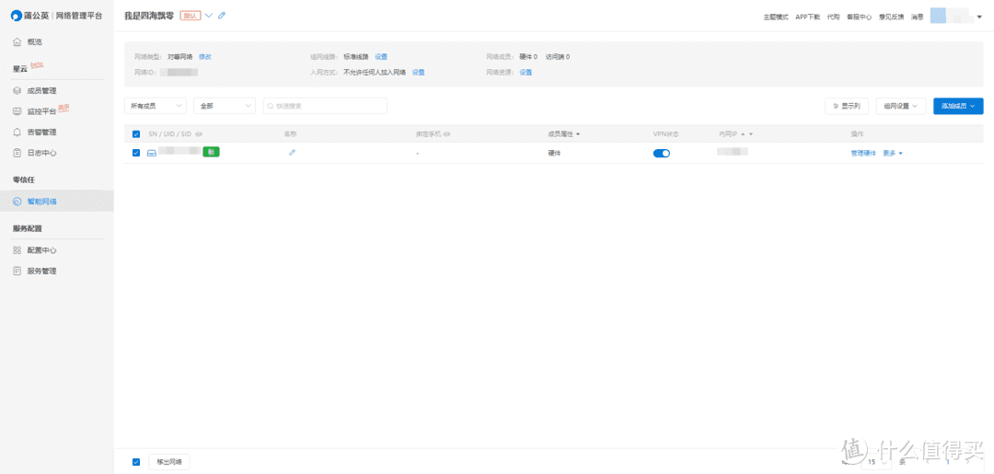994x474 pixels.
Task: Open 客服中心 in top bar
Action: [x=859, y=17]
